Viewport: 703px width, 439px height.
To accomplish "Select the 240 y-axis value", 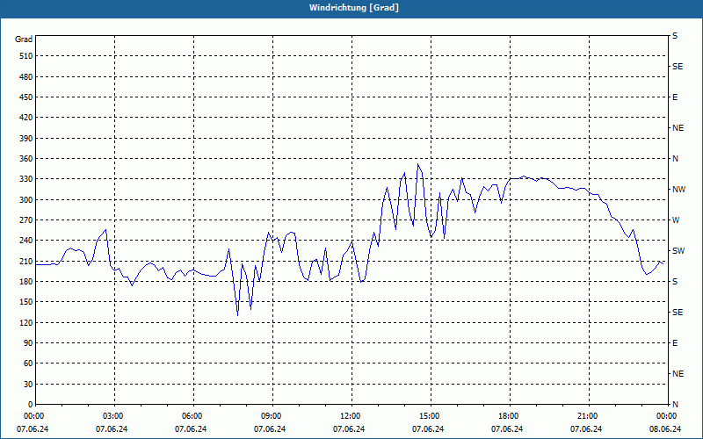I will [x=26, y=240].
